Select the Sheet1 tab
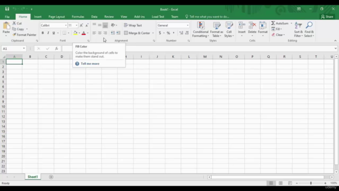The image size is (339, 191). (x=33, y=177)
